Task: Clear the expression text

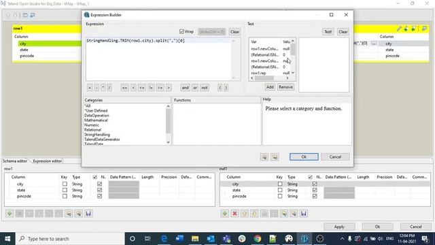Action: (x=234, y=32)
